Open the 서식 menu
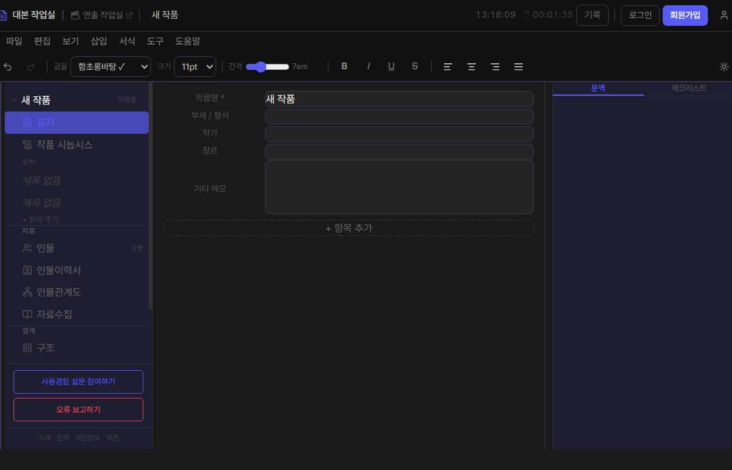This screenshot has height=470, width=732. (x=127, y=41)
